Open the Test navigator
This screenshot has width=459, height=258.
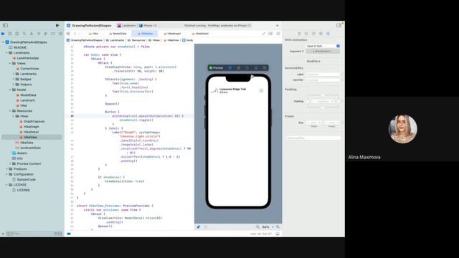(x=39, y=34)
